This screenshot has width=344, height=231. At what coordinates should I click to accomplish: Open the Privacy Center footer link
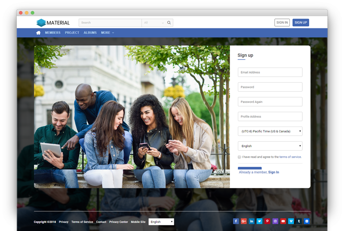point(119,222)
